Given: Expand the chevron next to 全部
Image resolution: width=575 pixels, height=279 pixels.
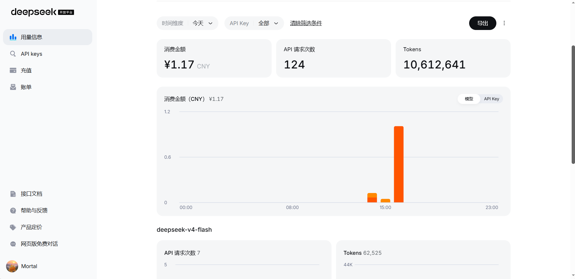Looking at the screenshot, I should pyautogui.click(x=276, y=23).
